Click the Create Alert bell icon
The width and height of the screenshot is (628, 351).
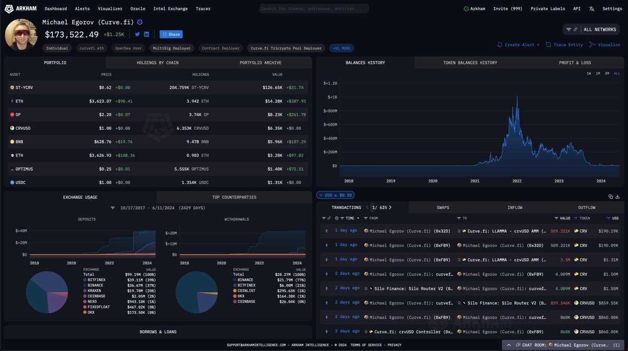pyautogui.click(x=500, y=44)
